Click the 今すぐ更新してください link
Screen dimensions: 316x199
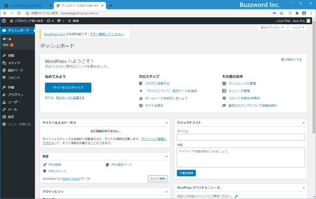click(x=107, y=34)
